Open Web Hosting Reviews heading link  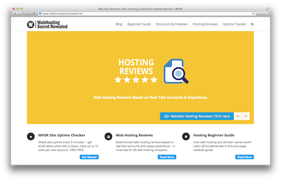point(134,135)
